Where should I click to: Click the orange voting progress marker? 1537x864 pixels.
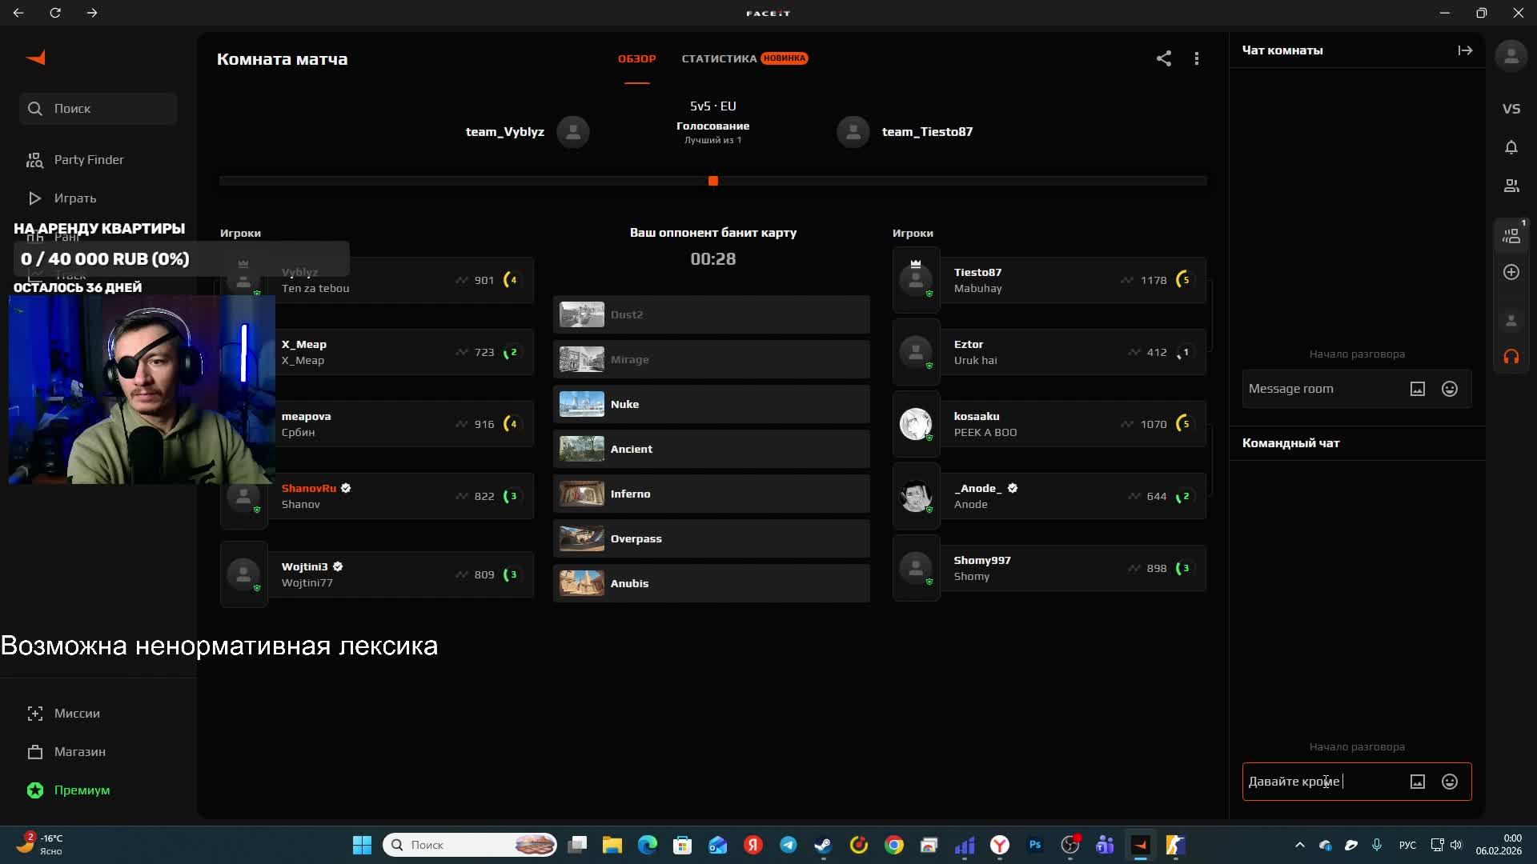(713, 181)
